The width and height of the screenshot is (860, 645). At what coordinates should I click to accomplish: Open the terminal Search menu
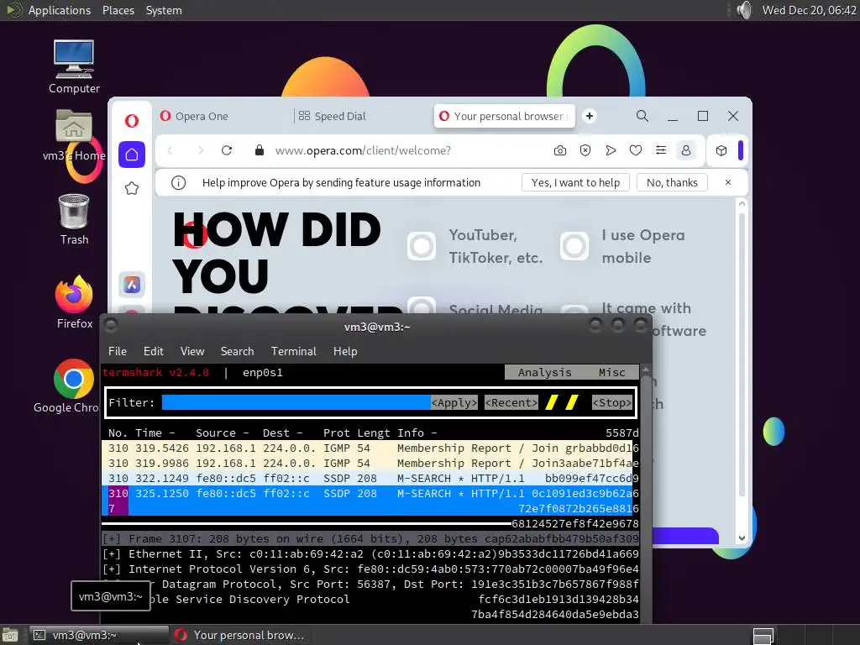pyautogui.click(x=238, y=351)
